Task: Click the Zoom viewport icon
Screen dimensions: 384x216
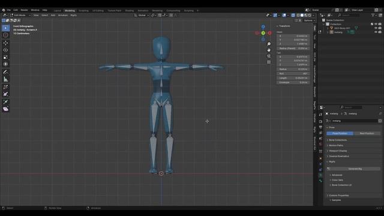Action: tap(269, 44)
